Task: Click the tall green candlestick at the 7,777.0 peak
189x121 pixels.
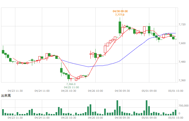Action: coord(120,27)
